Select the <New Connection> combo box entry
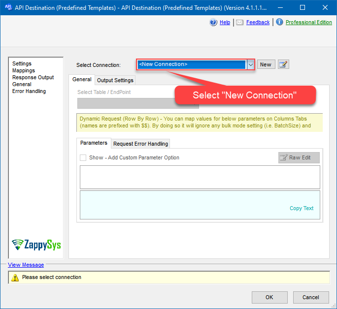Image resolution: width=337 pixels, height=309 pixels. (192, 64)
